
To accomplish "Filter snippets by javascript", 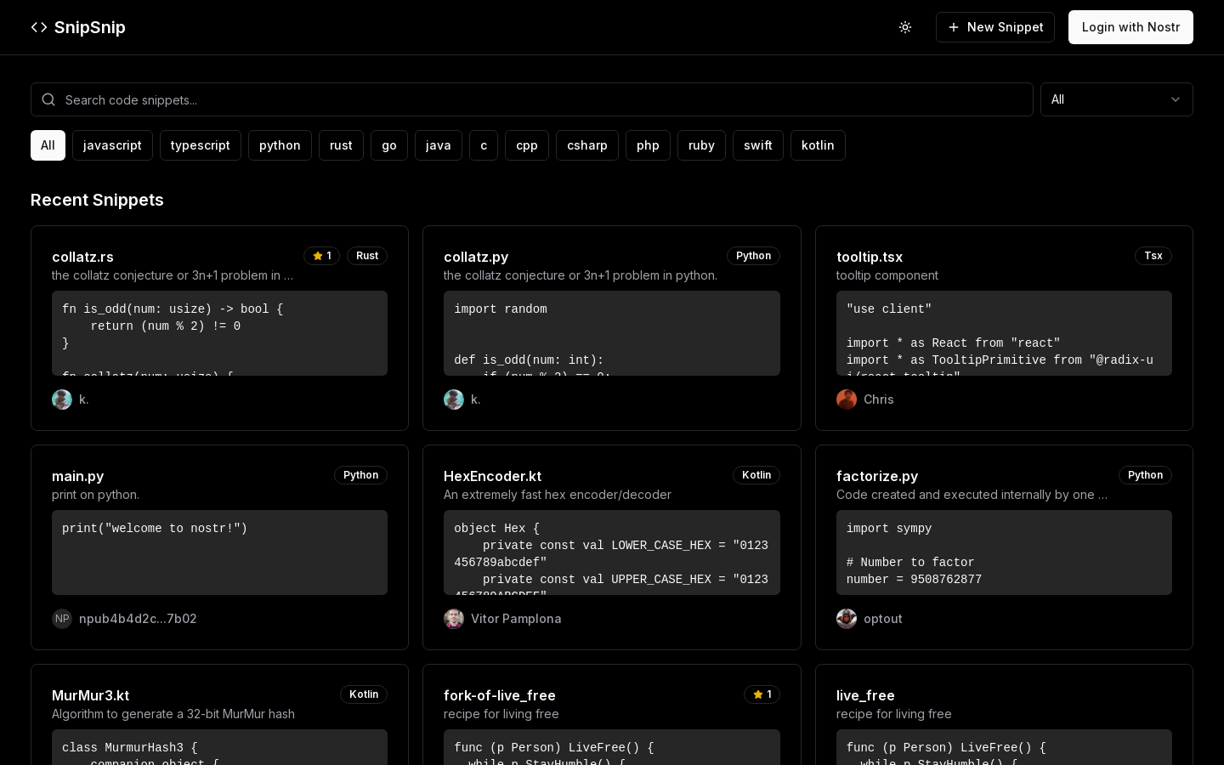I will pos(112,145).
